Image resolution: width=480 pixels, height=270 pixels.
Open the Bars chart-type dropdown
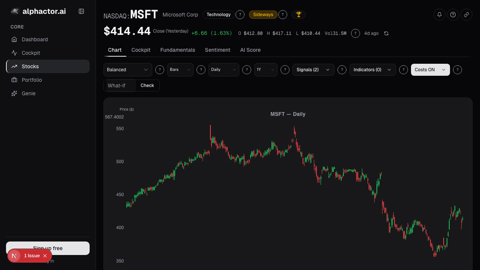(180, 70)
